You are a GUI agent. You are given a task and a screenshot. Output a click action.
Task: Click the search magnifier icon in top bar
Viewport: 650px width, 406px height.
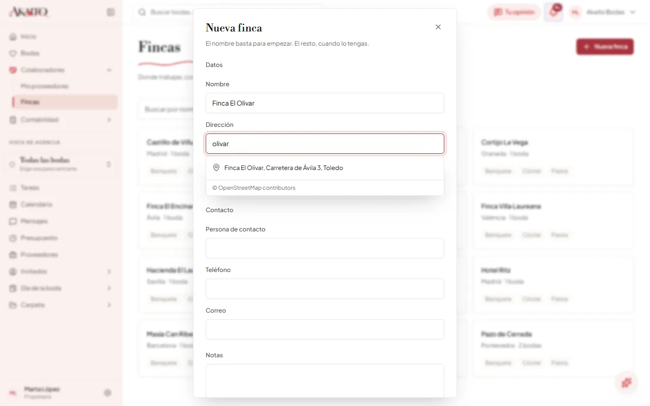[x=142, y=12]
